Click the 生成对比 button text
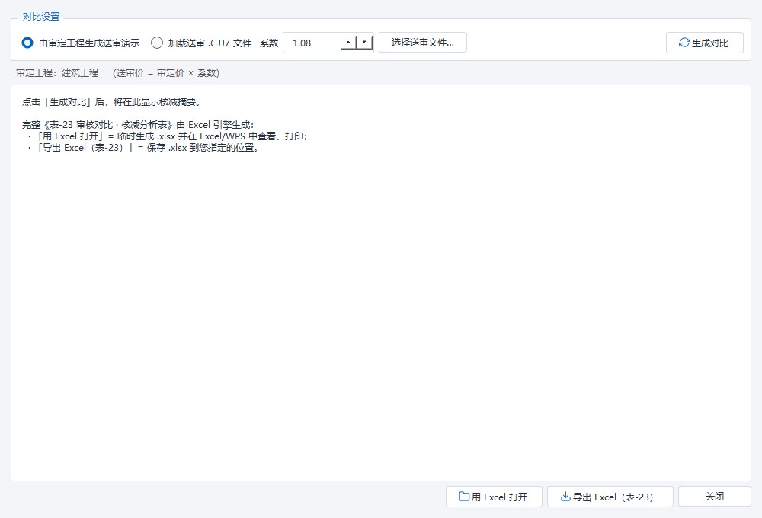Image resolution: width=762 pixels, height=518 pixels. pos(710,43)
